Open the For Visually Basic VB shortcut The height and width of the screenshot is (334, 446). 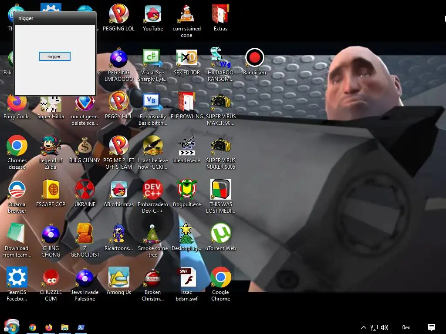pyautogui.click(x=152, y=102)
